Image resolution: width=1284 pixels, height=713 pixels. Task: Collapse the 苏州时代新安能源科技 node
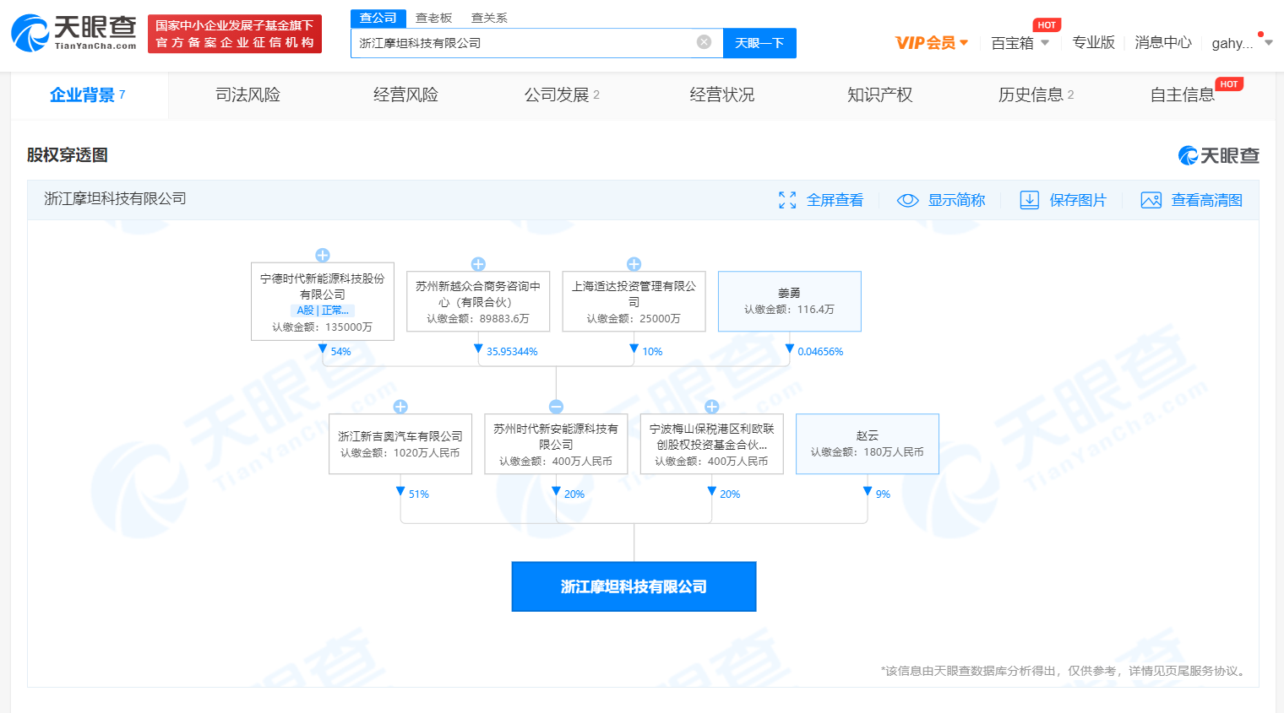[556, 407]
